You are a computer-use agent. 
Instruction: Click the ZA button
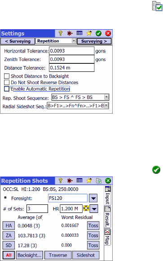coord(9,235)
